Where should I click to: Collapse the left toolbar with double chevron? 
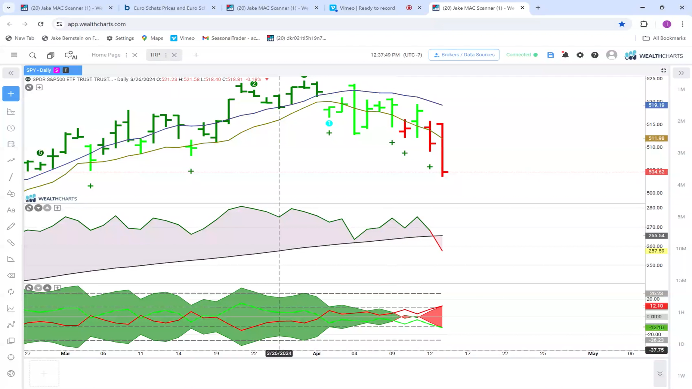tap(11, 73)
